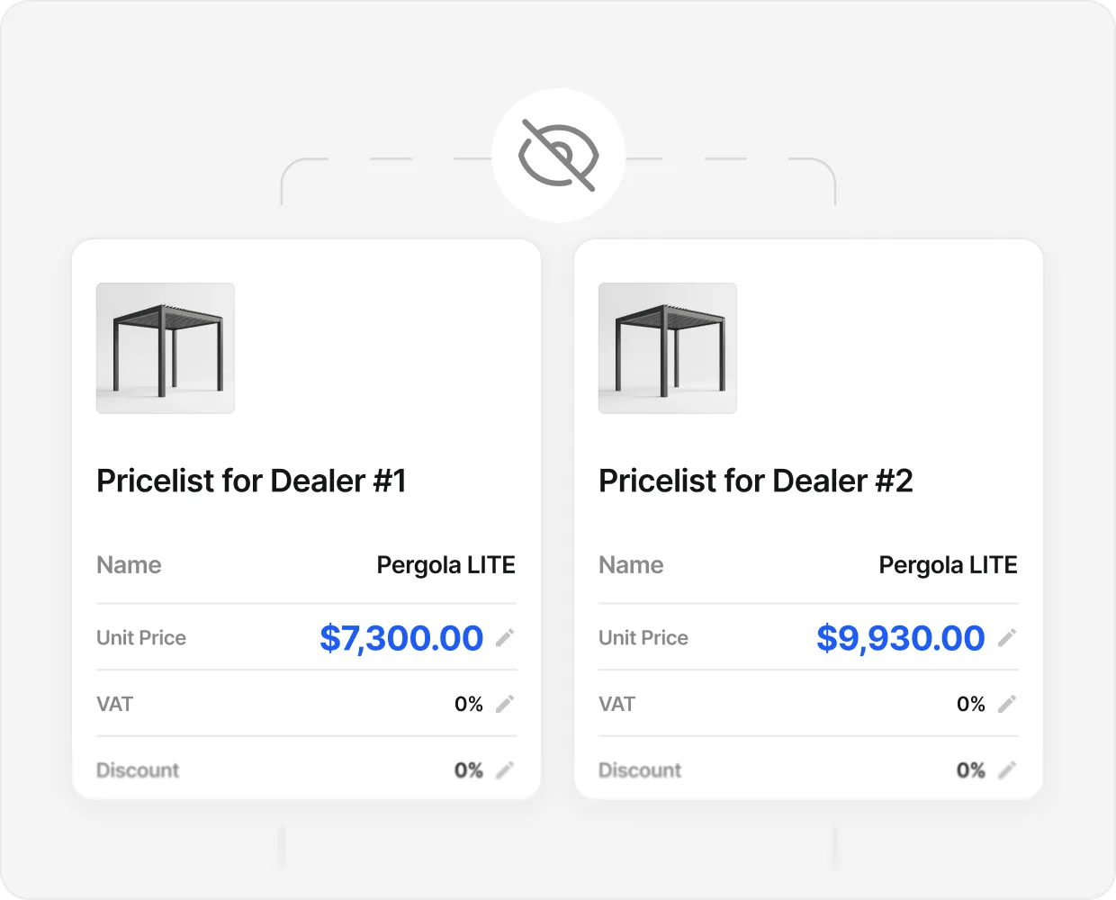Edit Discount pencil in Dealer #2 pricelist
Viewport: 1116px width, 900px height.
click(x=1007, y=769)
